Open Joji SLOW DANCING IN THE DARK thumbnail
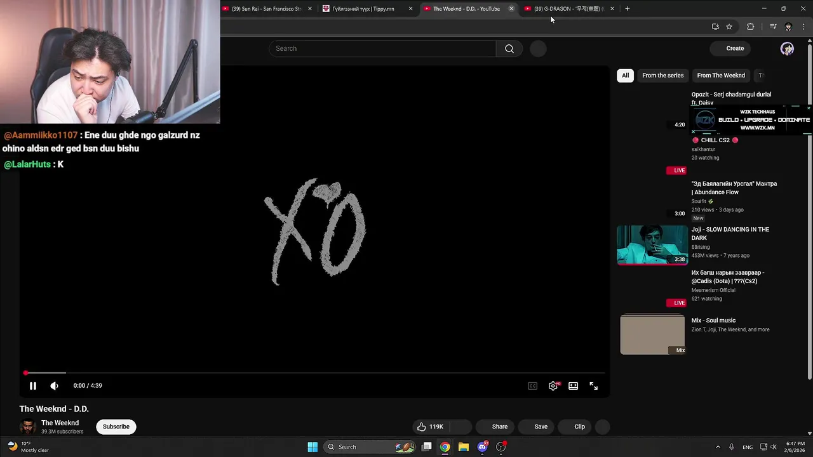This screenshot has height=457, width=813. pyautogui.click(x=652, y=245)
